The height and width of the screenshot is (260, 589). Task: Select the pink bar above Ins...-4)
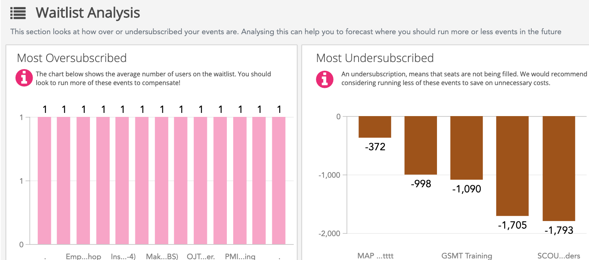pyautogui.click(x=122, y=180)
